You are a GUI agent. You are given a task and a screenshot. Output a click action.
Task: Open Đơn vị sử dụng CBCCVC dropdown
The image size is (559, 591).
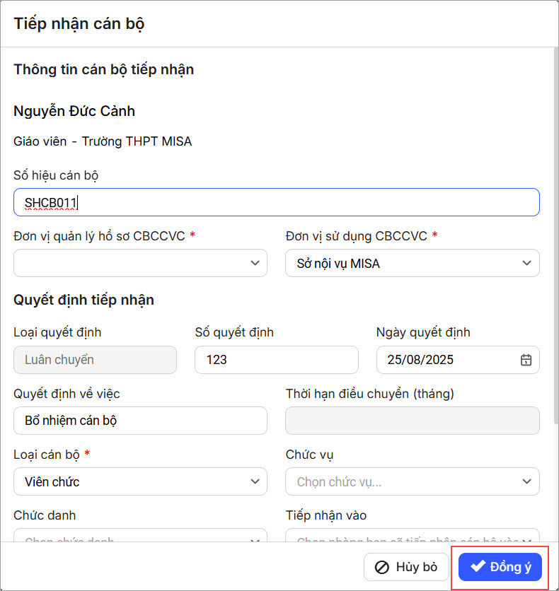point(412,263)
